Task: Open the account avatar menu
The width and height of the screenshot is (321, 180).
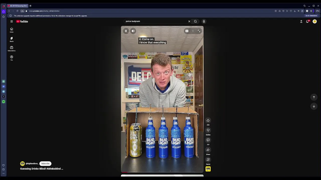Action: pos(315,21)
